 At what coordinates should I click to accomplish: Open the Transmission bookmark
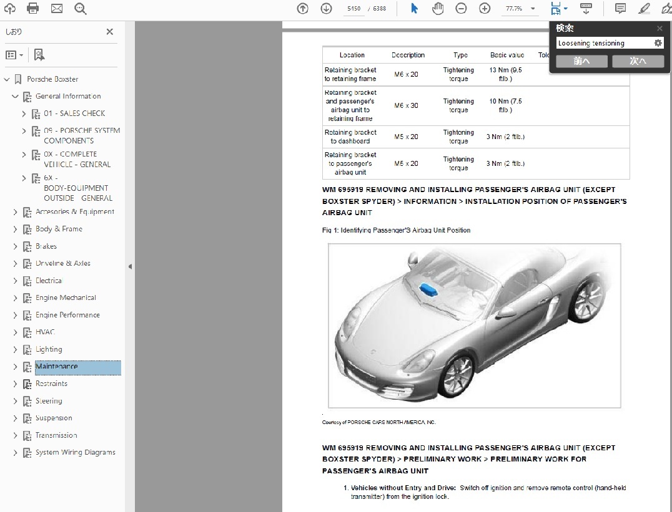pos(56,435)
